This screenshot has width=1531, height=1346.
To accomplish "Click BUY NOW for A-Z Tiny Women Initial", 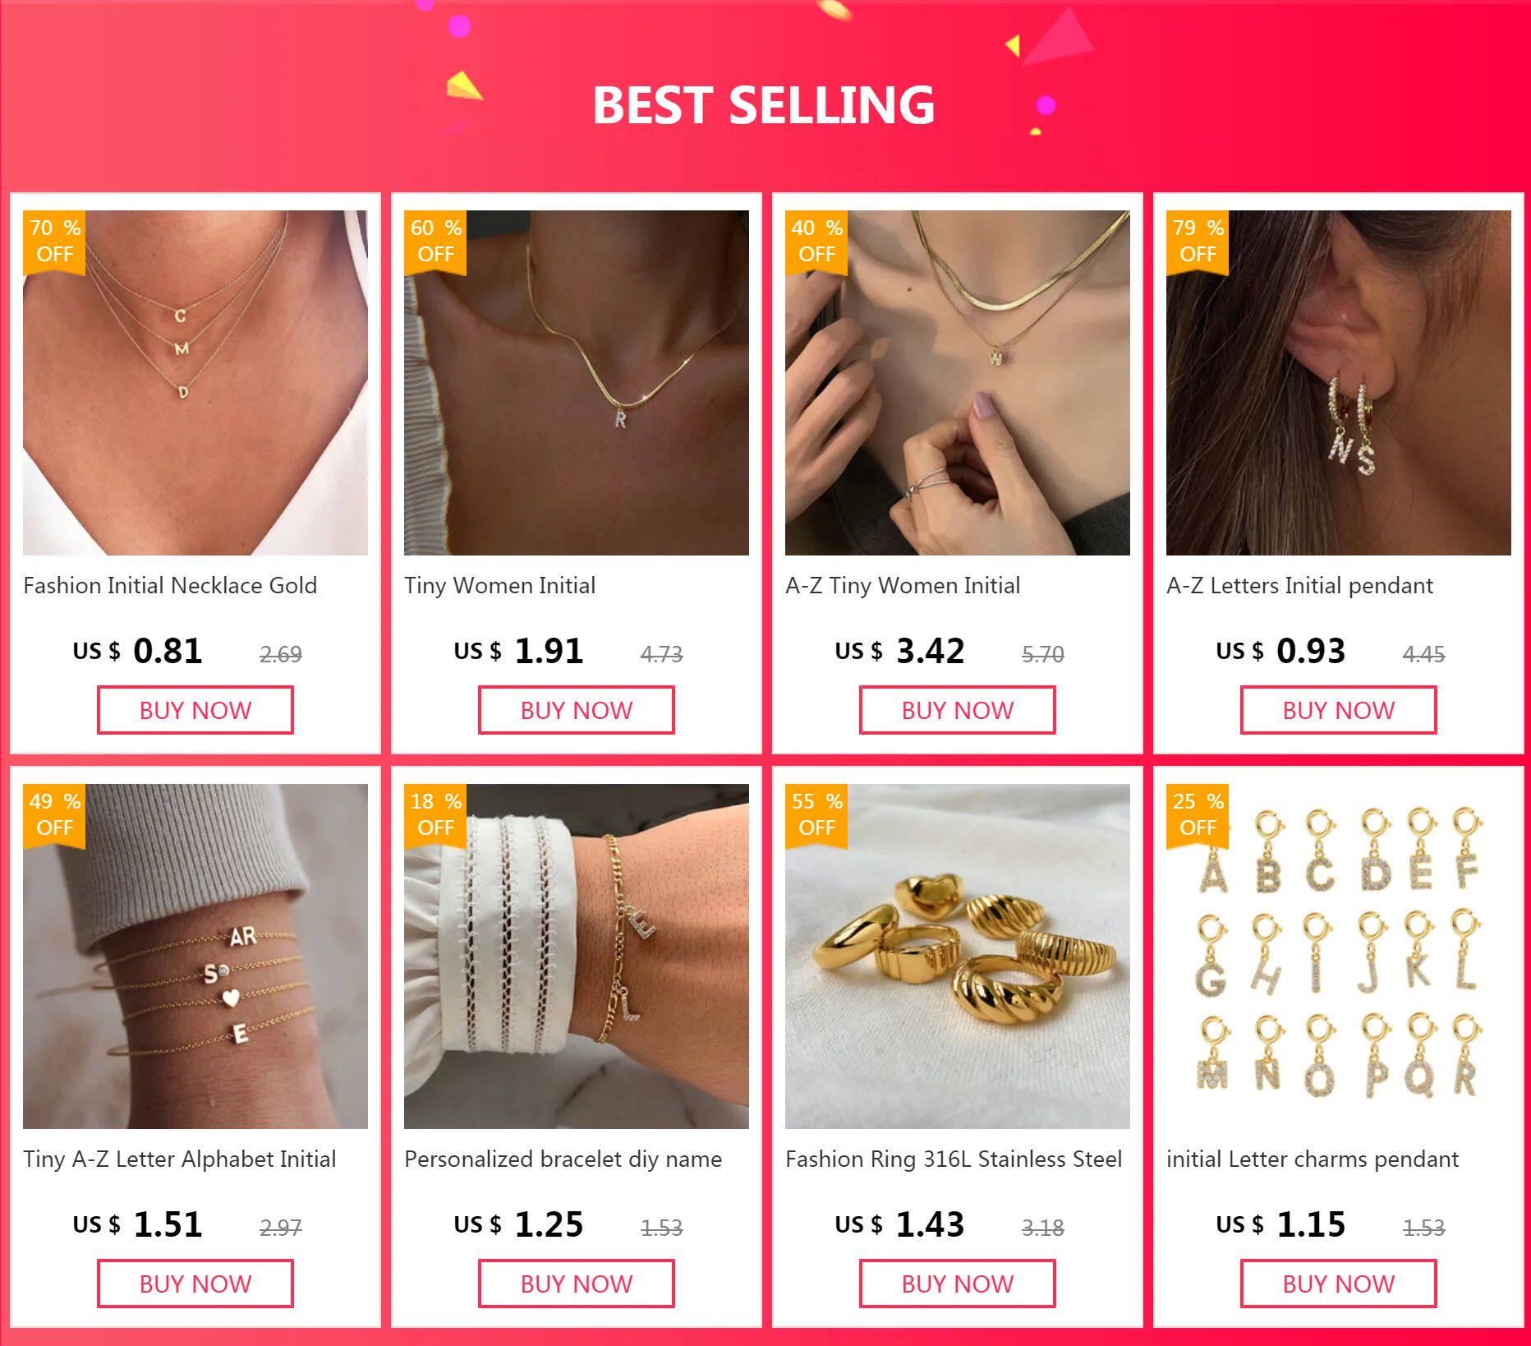I will [958, 710].
